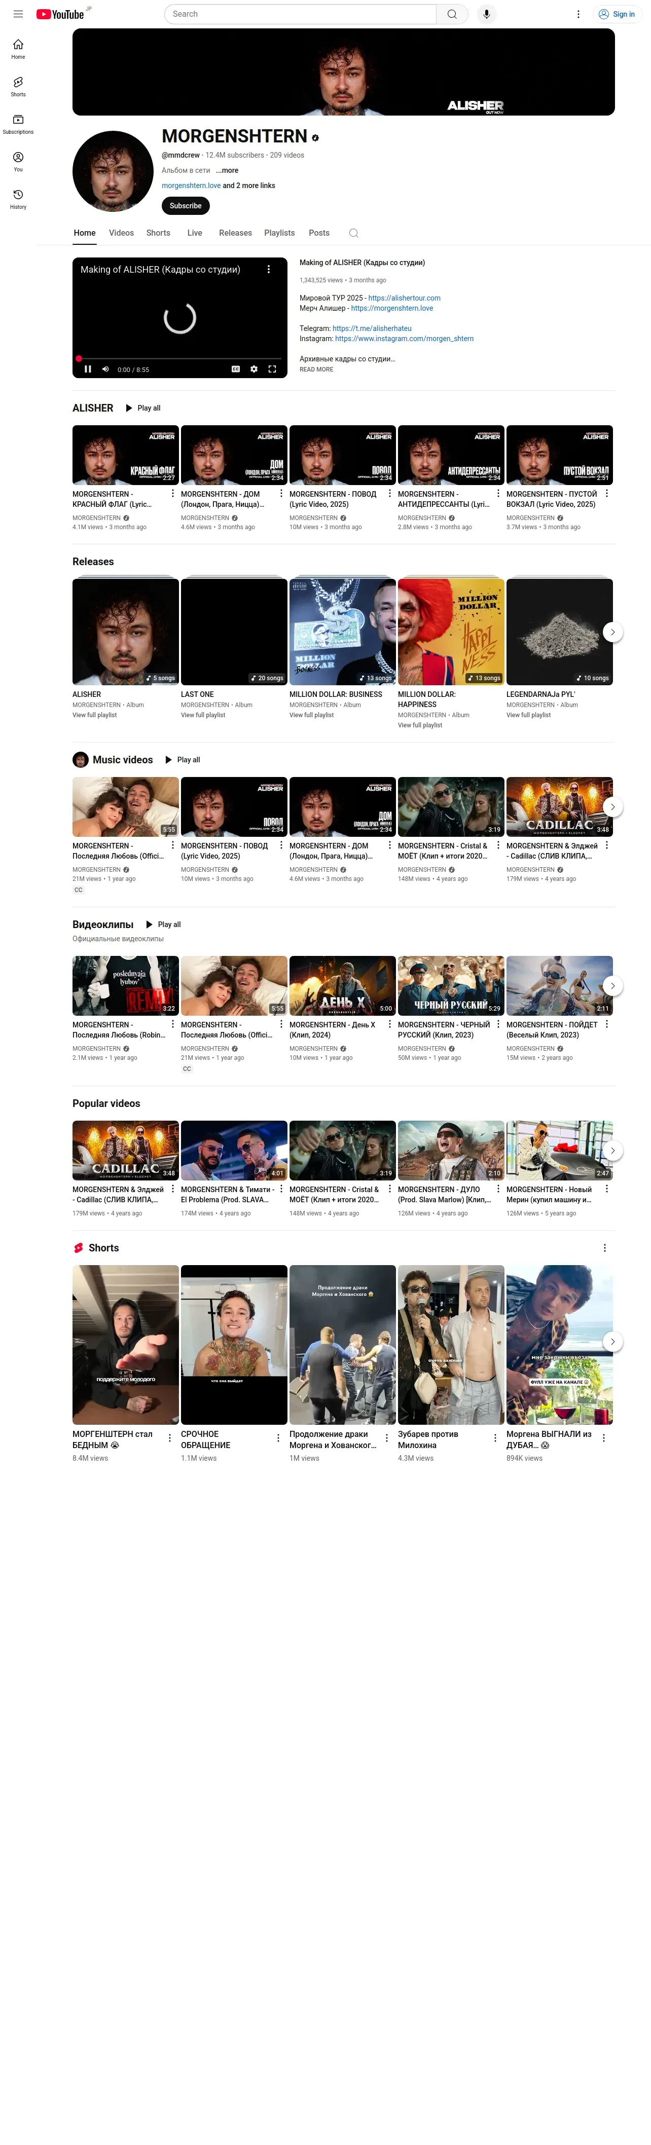Switch to the Releases tab
The image size is (651, 2145).
236,233
